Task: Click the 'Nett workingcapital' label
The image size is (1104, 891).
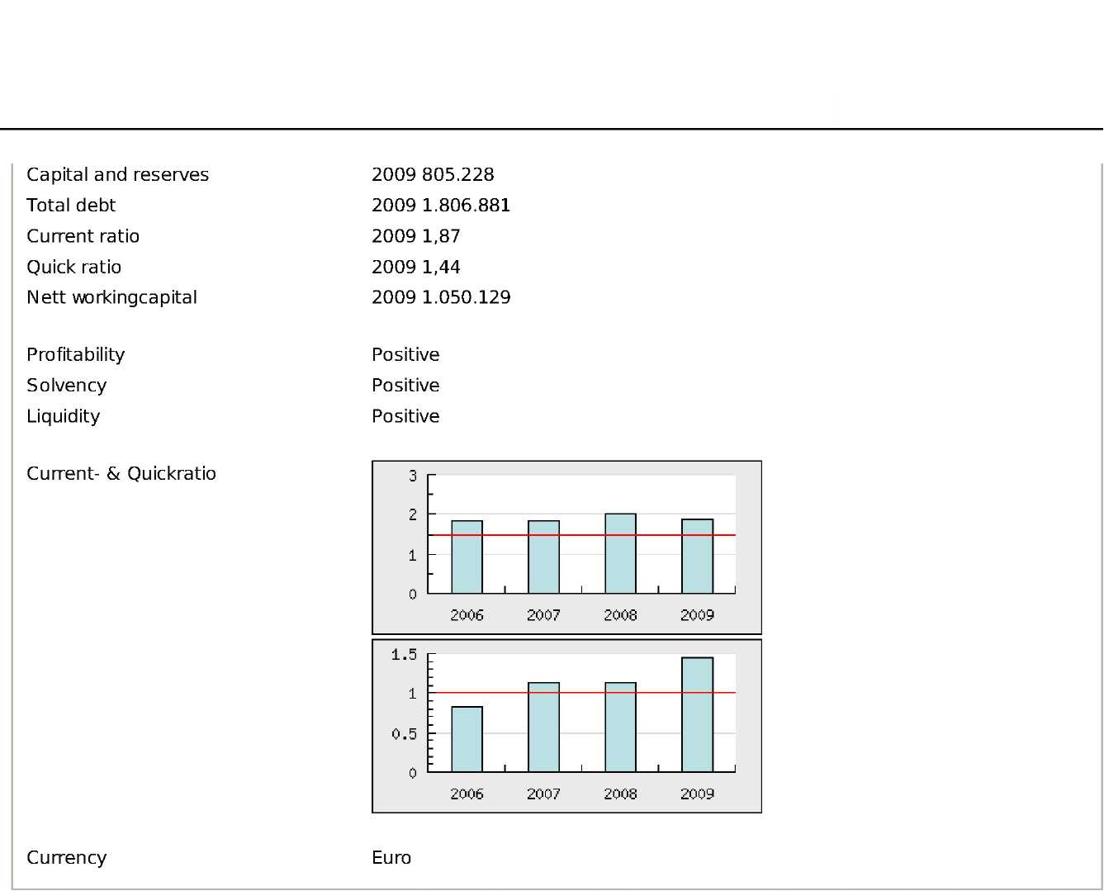Action: pyautogui.click(x=111, y=297)
